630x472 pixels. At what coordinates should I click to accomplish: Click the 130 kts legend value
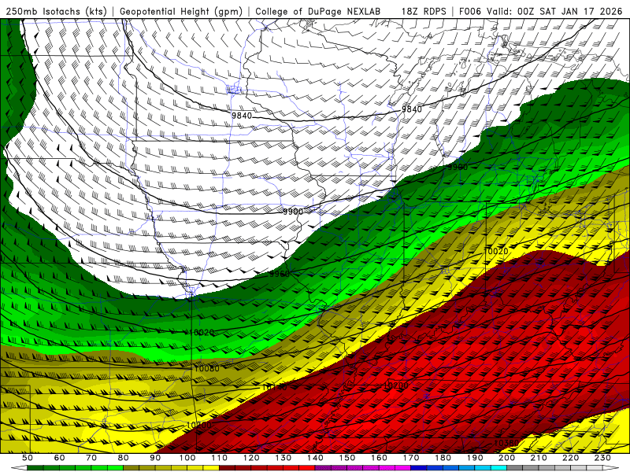283,458
